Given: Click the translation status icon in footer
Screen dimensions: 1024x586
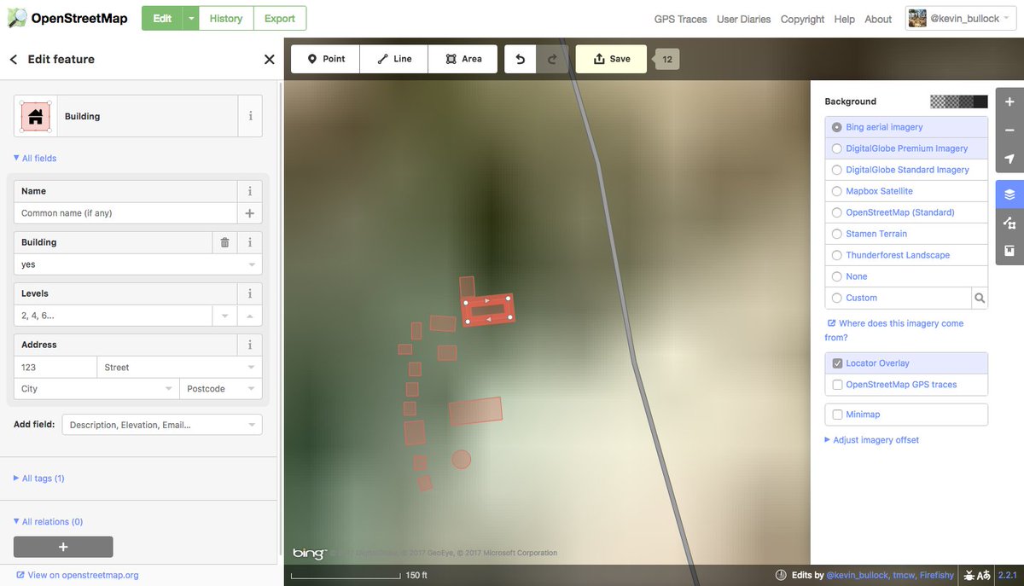Looking at the screenshot, I should [983, 576].
